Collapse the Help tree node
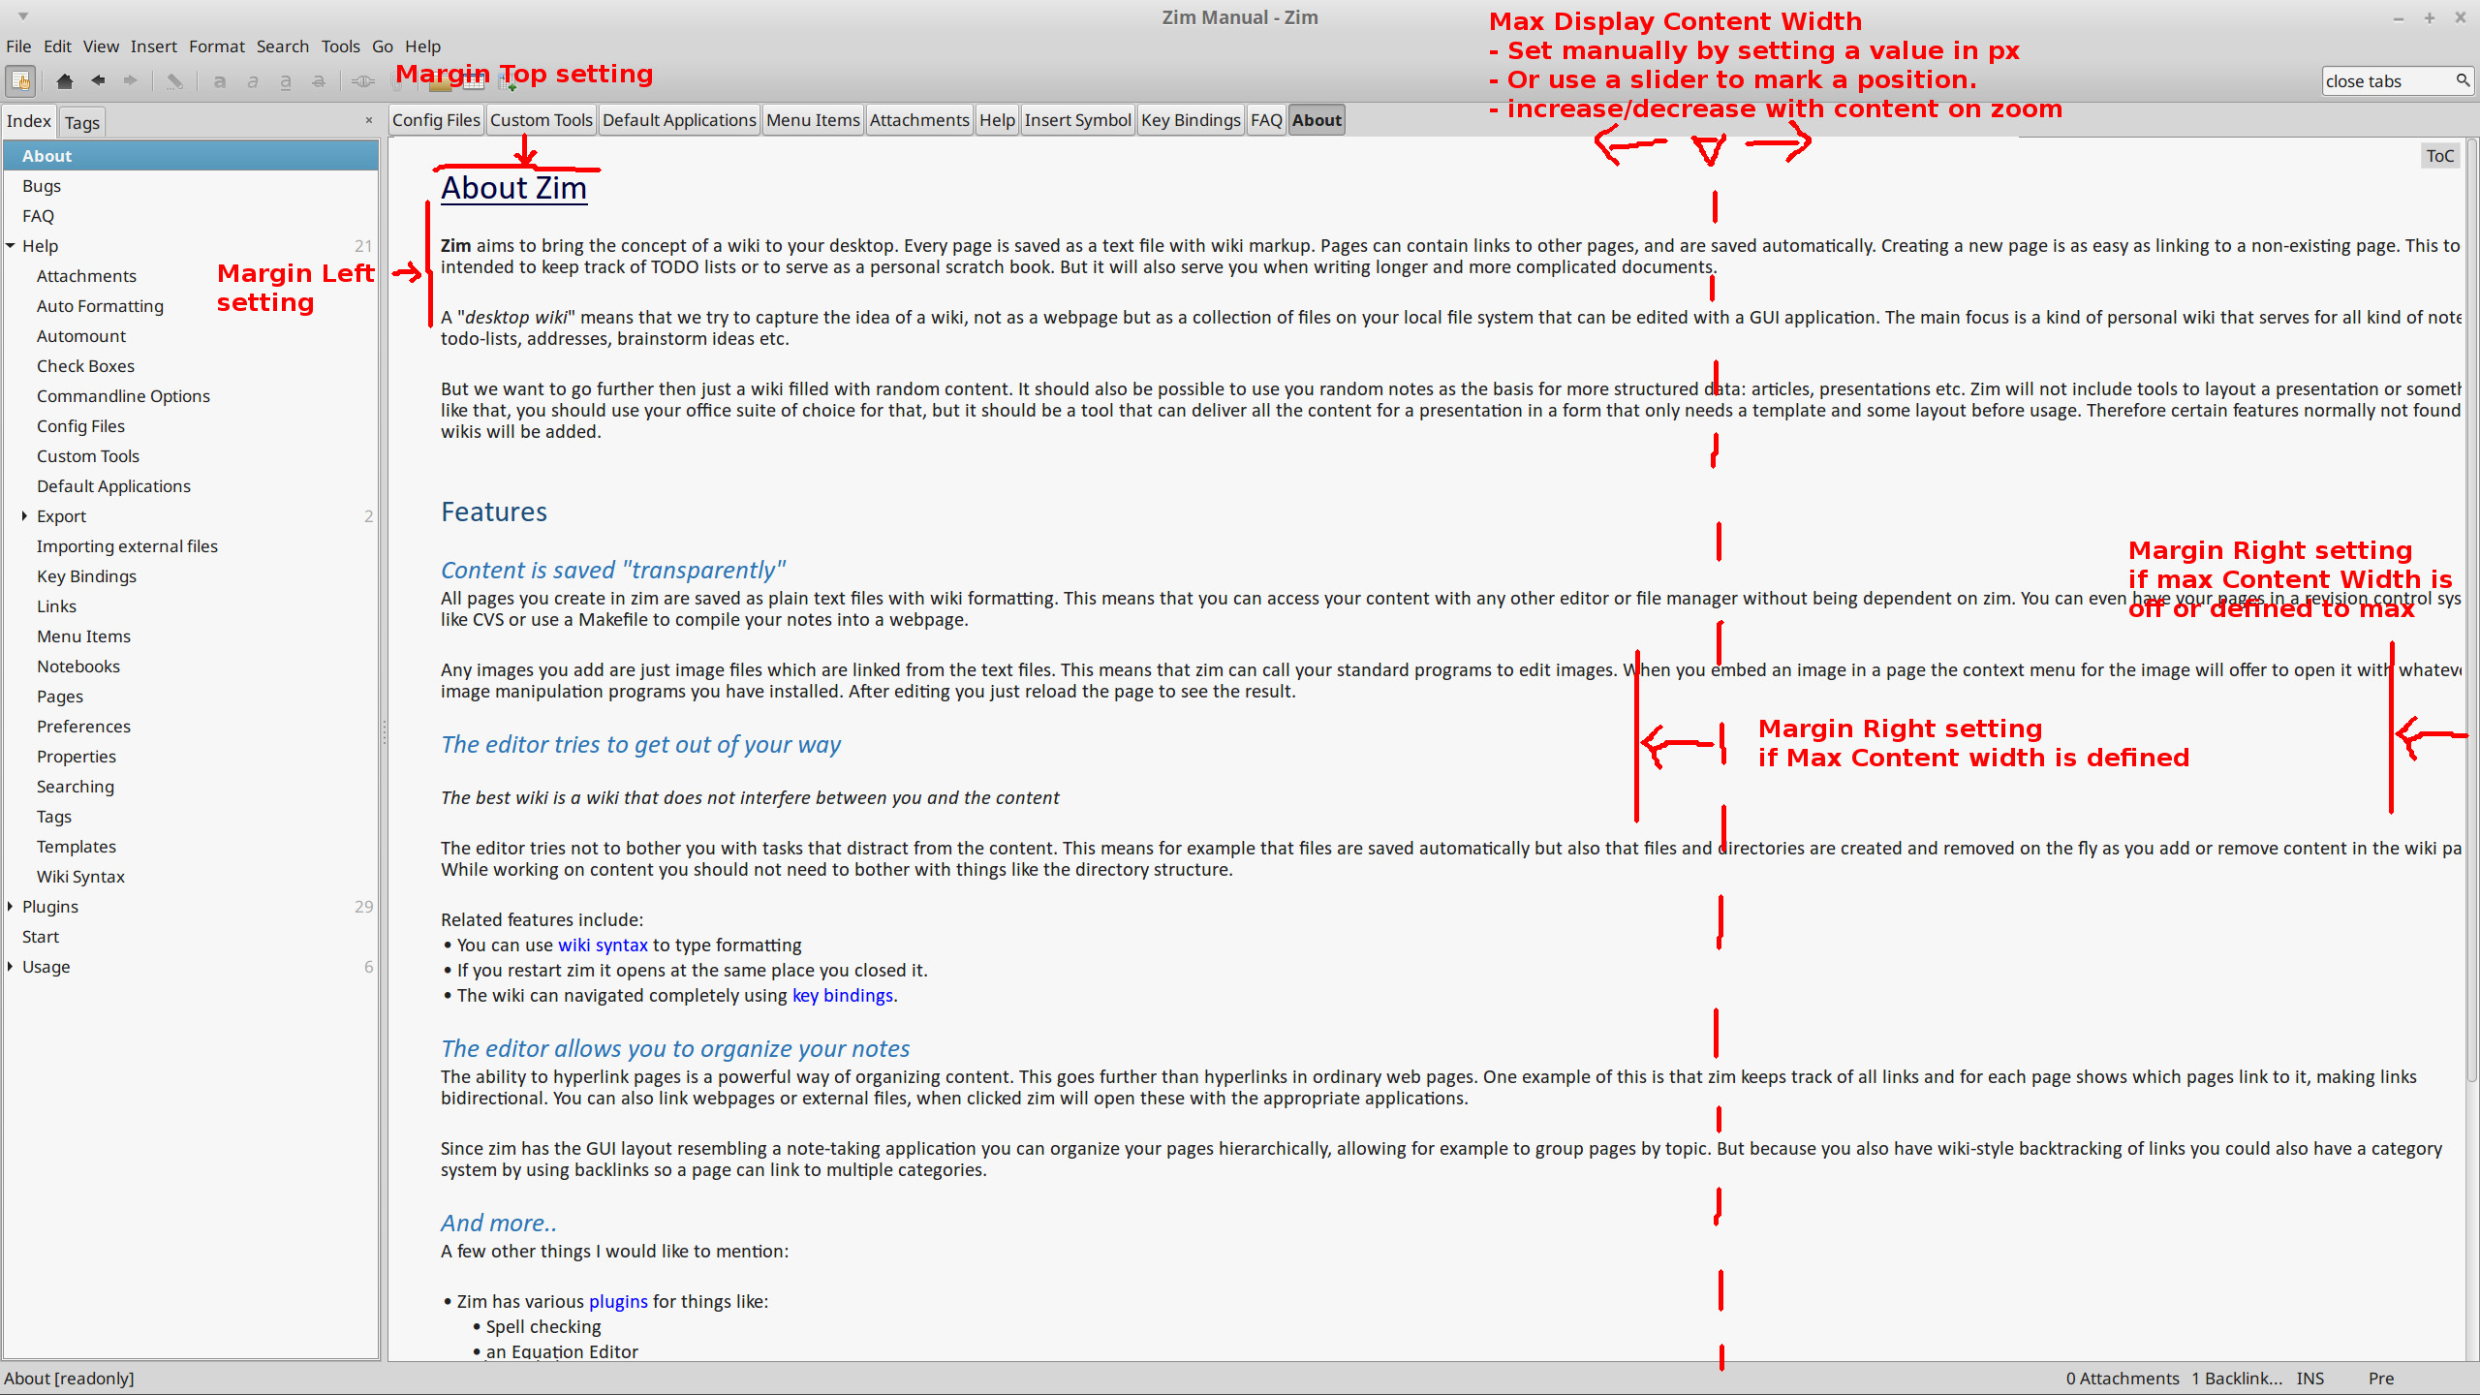The height and width of the screenshot is (1395, 2480). click(11, 246)
